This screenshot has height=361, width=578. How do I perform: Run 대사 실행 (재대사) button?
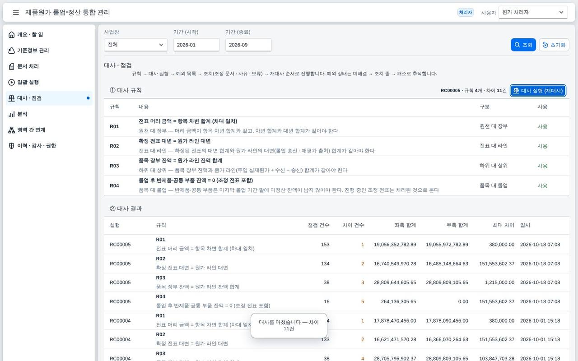[538, 91]
